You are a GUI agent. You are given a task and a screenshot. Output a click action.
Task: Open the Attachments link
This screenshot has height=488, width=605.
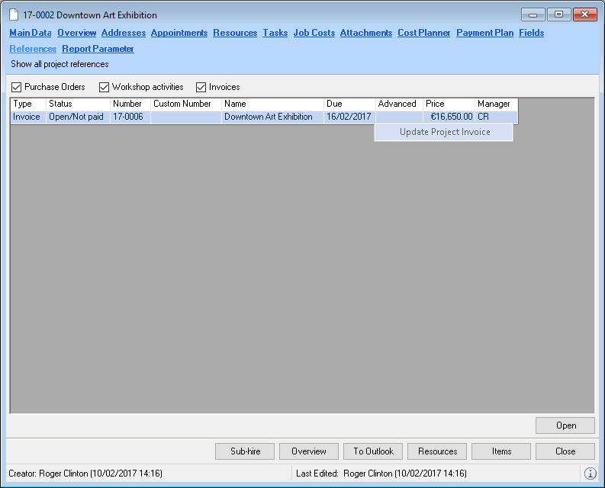click(x=365, y=33)
